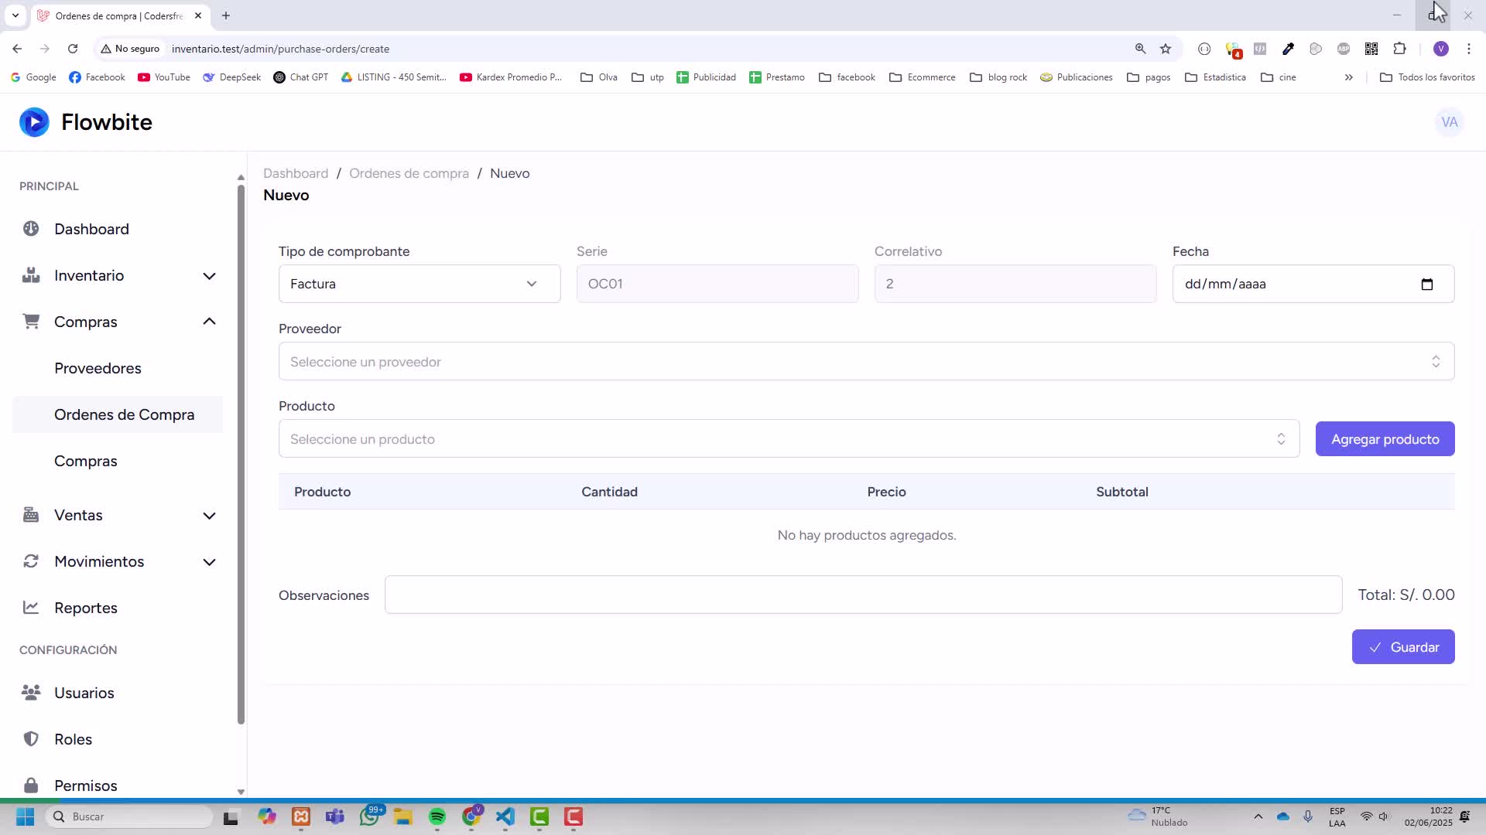Click the Dashboard sidebar icon
Viewport: 1486px width, 835px height.
[31, 229]
